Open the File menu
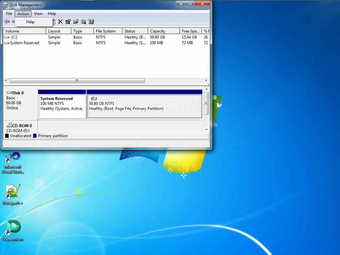 [x=9, y=14]
